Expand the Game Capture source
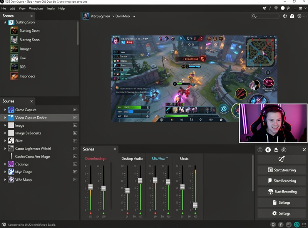This screenshot has width=308, height=228. [x=5, y=110]
